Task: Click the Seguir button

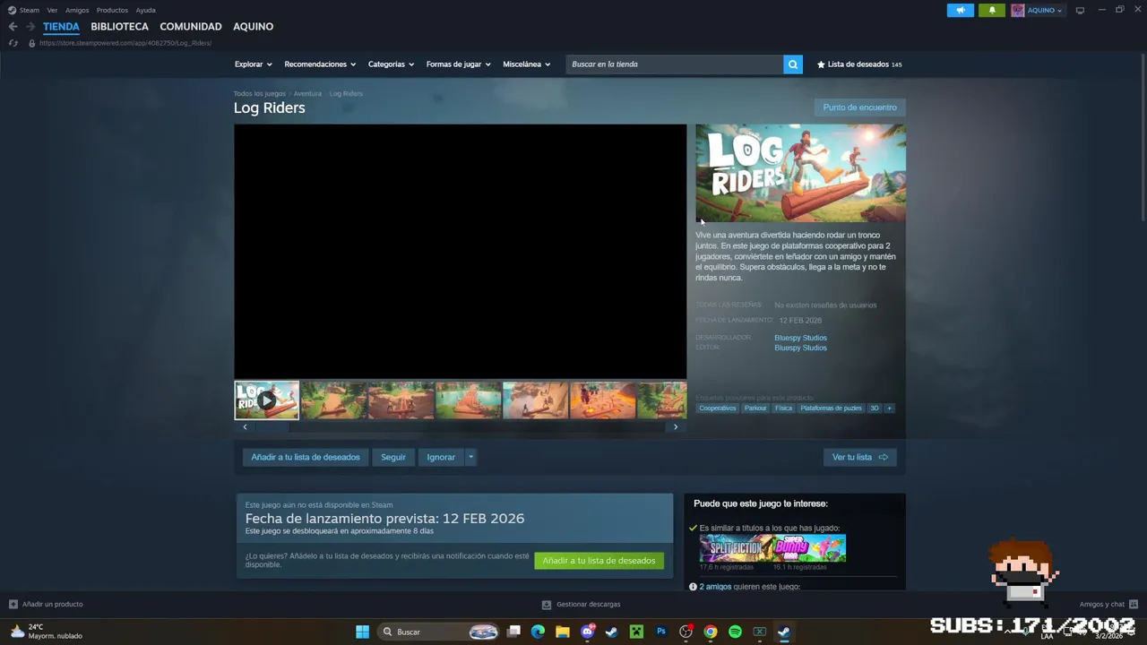Action: 393,457
